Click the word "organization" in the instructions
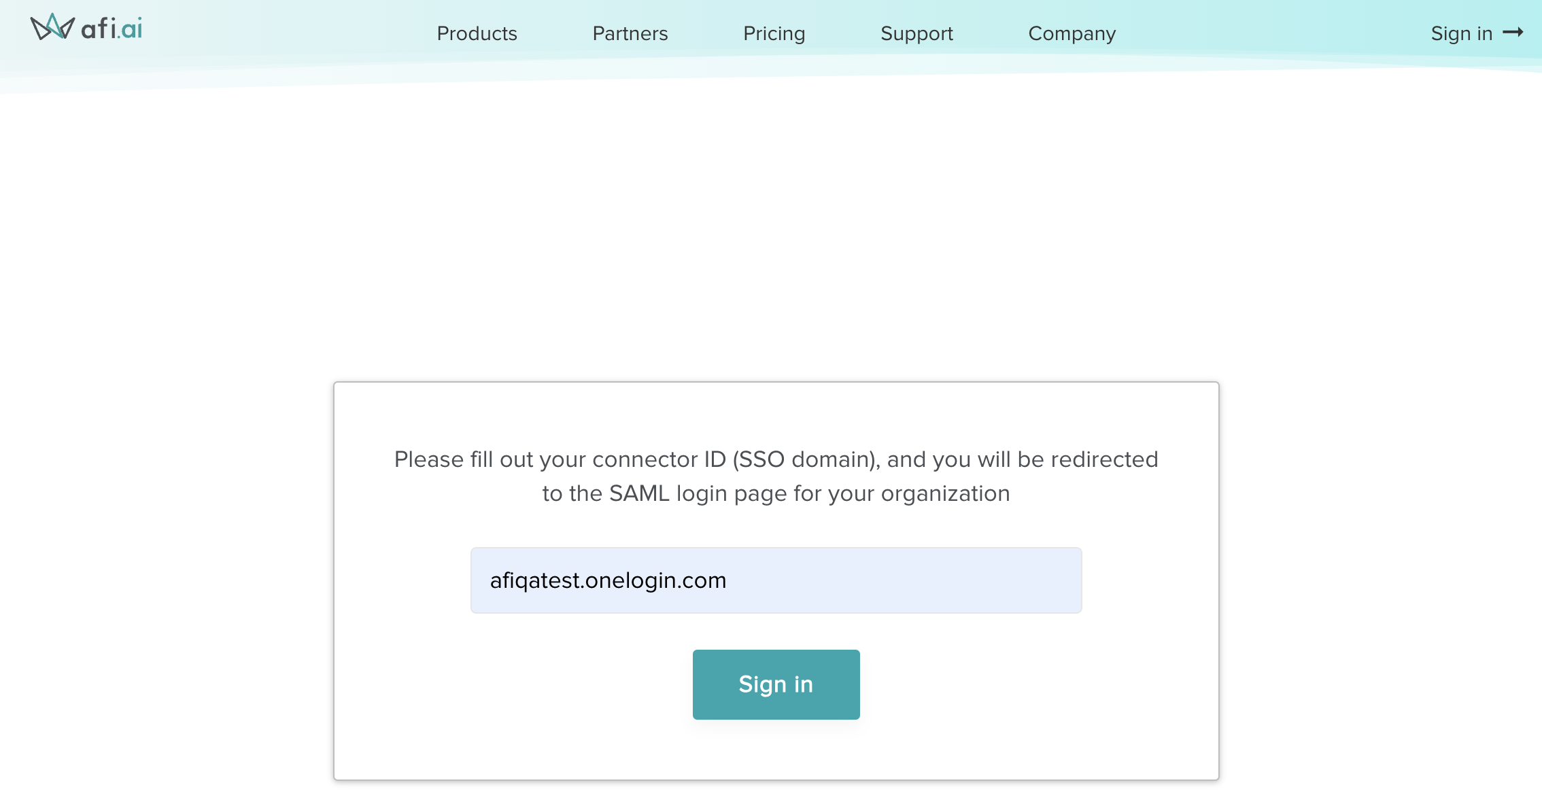This screenshot has width=1542, height=806. 945,493
